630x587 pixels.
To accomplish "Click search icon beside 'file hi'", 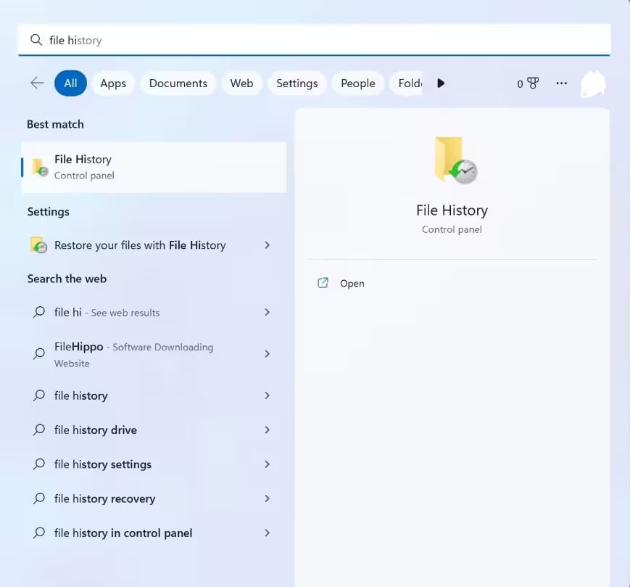I will point(39,312).
